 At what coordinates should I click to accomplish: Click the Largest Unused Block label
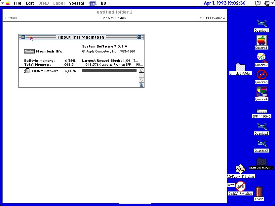(102, 61)
